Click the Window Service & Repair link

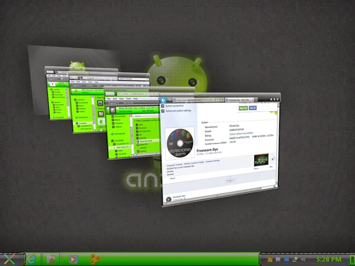coord(194,163)
